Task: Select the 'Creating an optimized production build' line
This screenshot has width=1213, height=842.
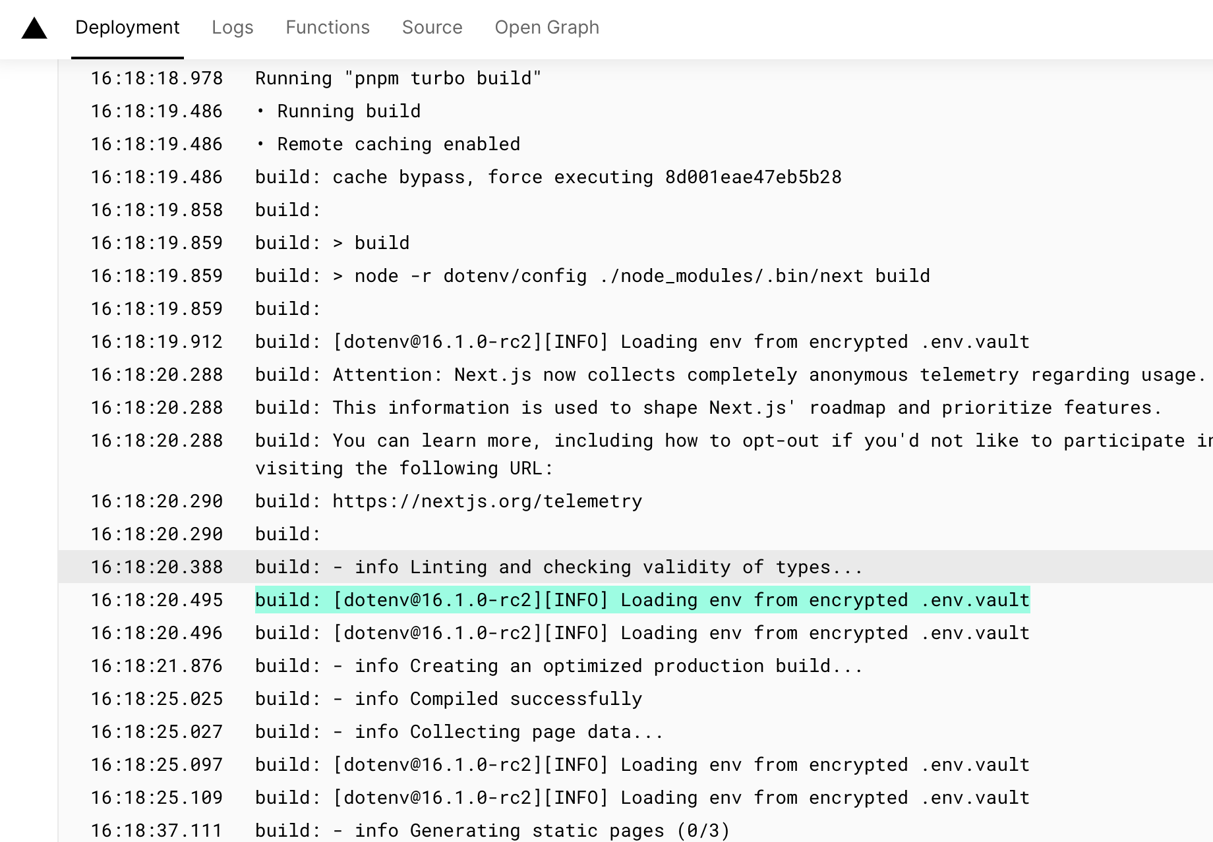Action: point(559,666)
